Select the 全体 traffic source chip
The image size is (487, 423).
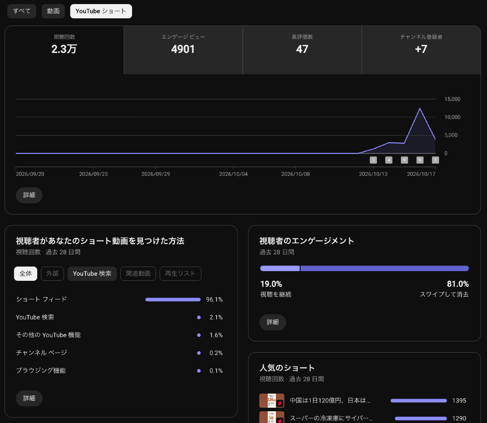coord(25,274)
